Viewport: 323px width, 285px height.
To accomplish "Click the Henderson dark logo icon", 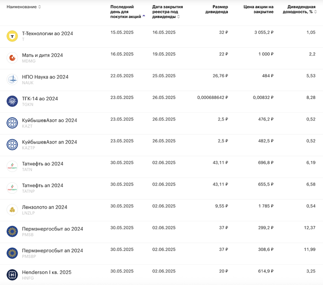I will tap(12, 275).
